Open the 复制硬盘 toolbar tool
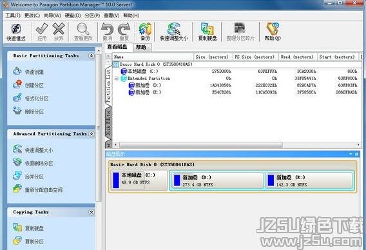This screenshot has width=366, height=250. [207, 32]
